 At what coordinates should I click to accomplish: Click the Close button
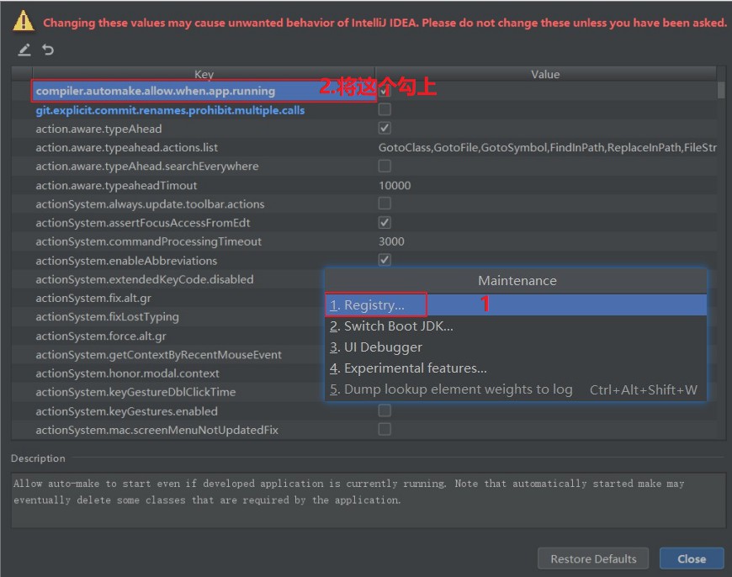[x=692, y=558]
